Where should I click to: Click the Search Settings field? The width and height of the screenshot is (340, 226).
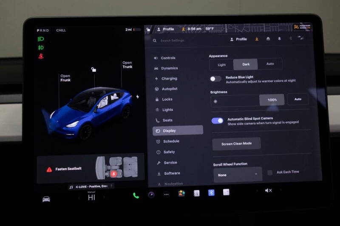point(172,41)
